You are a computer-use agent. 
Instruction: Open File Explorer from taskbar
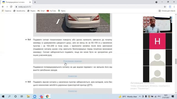click(28, 97)
